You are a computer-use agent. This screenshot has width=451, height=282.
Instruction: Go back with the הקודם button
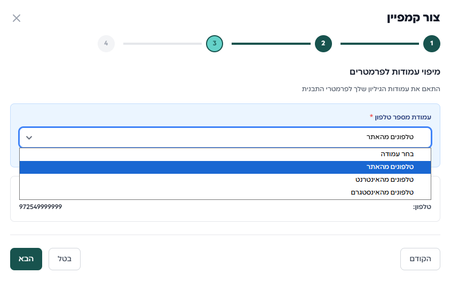(x=420, y=259)
